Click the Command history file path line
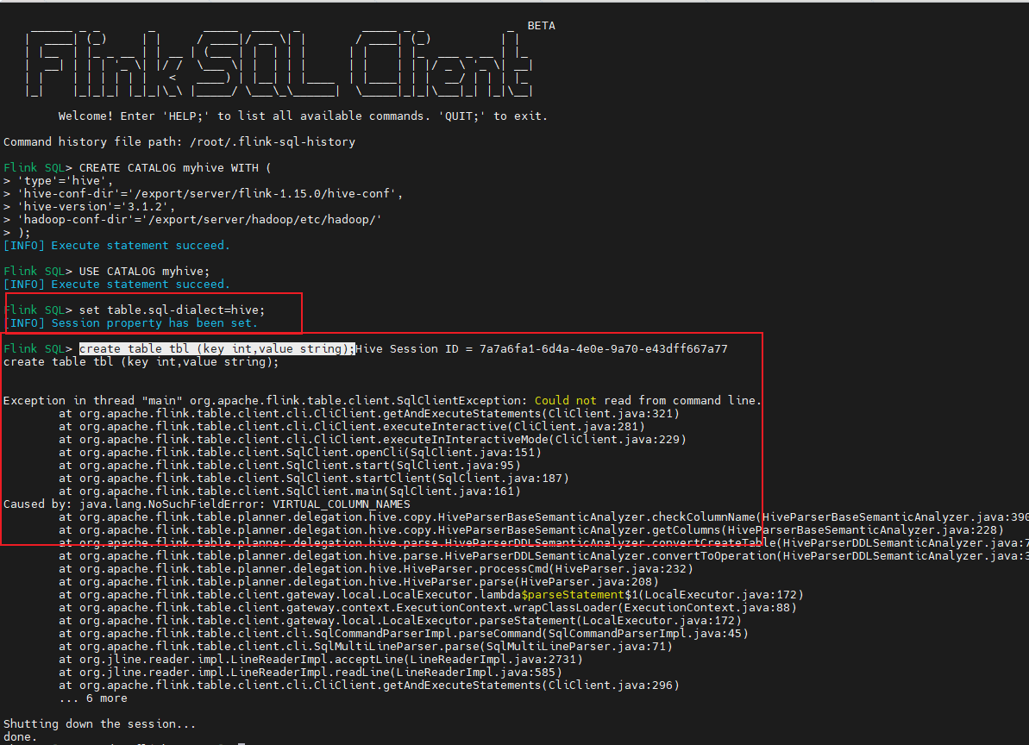 (x=179, y=141)
